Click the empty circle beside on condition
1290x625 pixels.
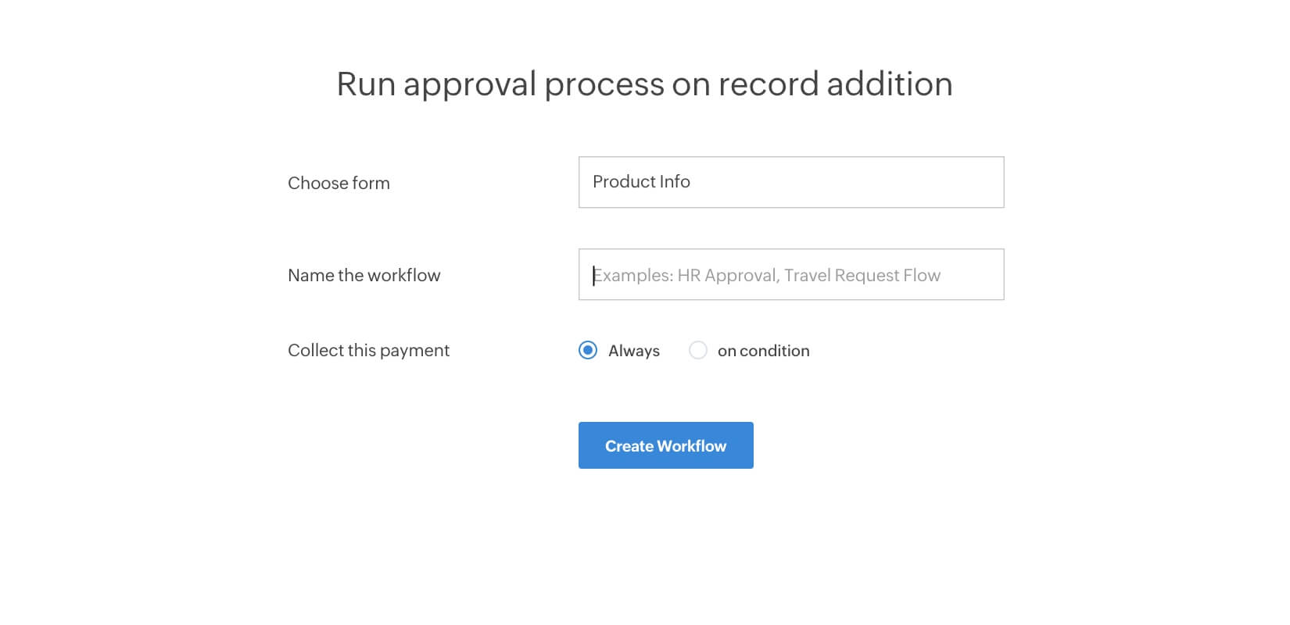pos(697,350)
